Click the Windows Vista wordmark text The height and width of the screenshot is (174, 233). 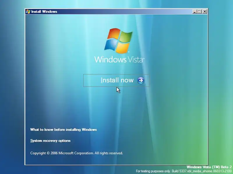click(x=119, y=59)
